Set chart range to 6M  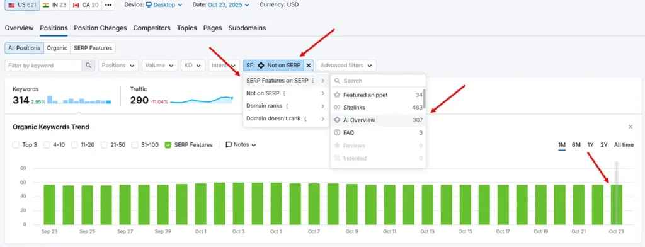(576, 145)
